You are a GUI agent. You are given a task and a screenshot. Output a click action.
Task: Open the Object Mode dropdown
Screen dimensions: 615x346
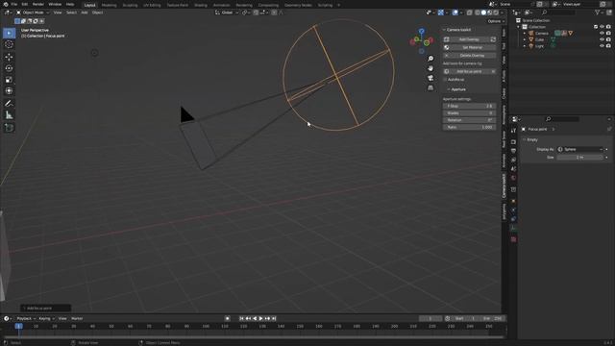[33, 12]
